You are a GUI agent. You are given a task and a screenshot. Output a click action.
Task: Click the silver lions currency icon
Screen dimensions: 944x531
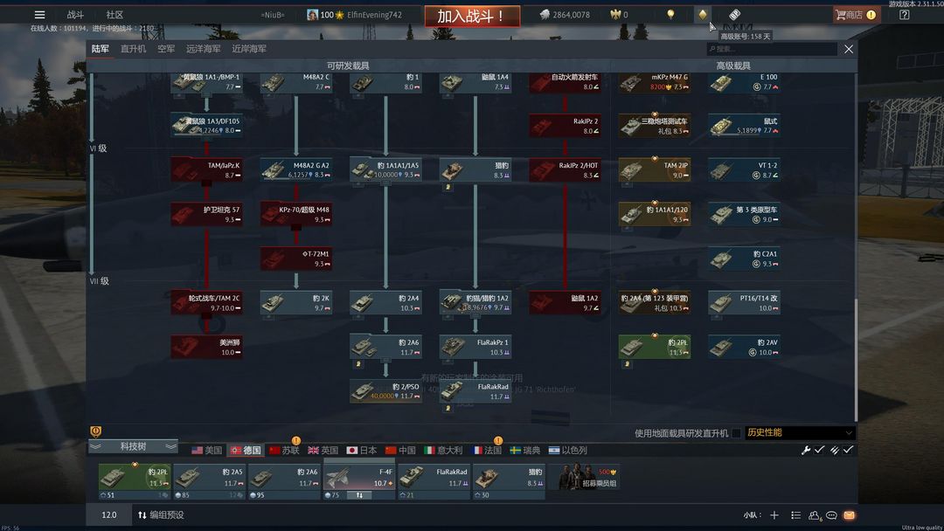[545, 15]
